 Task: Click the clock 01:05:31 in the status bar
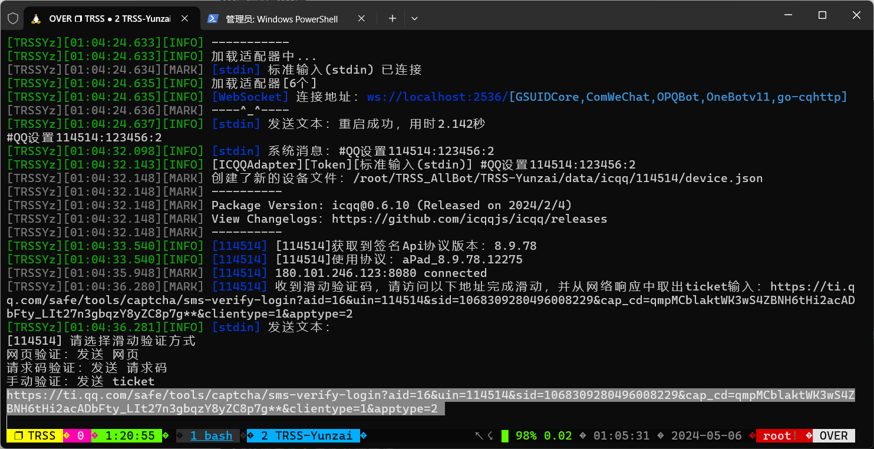[x=621, y=435]
